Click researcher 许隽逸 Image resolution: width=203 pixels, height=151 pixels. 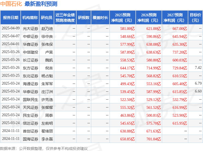pyautogui.click(x=47, y=100)
